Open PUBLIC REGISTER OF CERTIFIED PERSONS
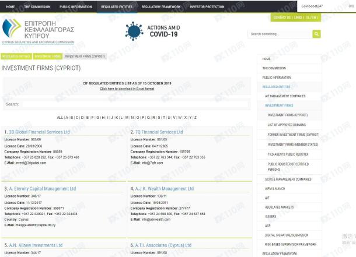The image size is (356, 257). click(289, 167)
